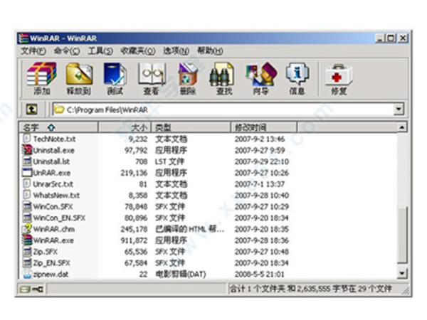Sort by the 名字 column header
The width and height of the screenshot is (427, 320).
[58, 127]
